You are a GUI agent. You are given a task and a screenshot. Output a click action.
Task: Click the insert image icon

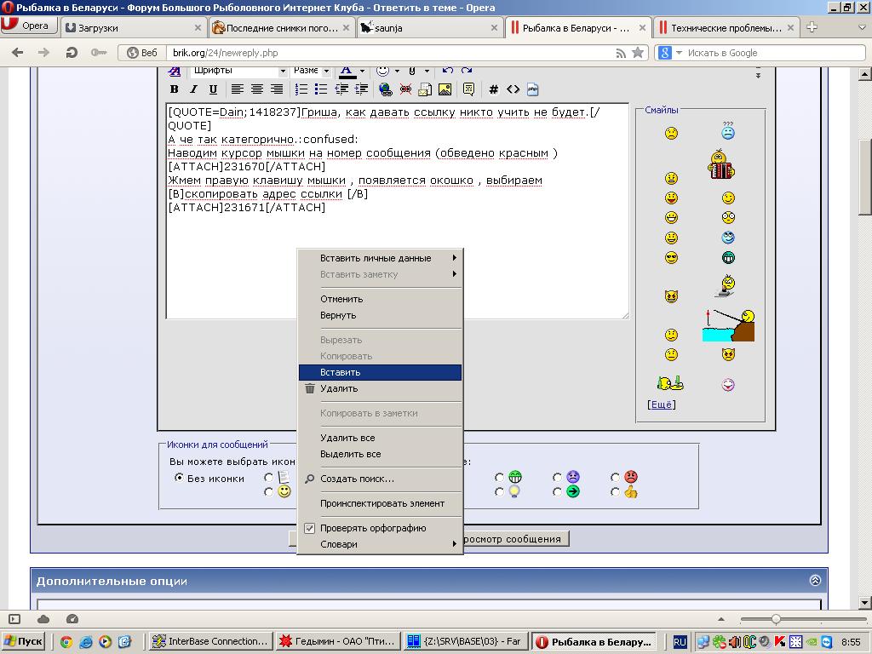pos(445,89)
